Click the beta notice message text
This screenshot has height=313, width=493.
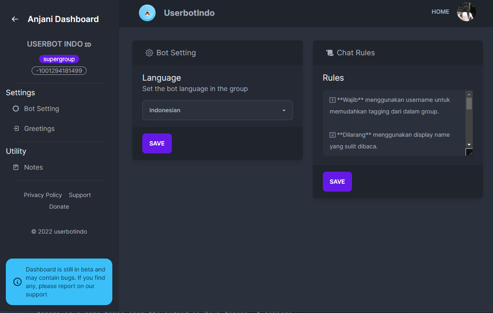click(65, 282)
